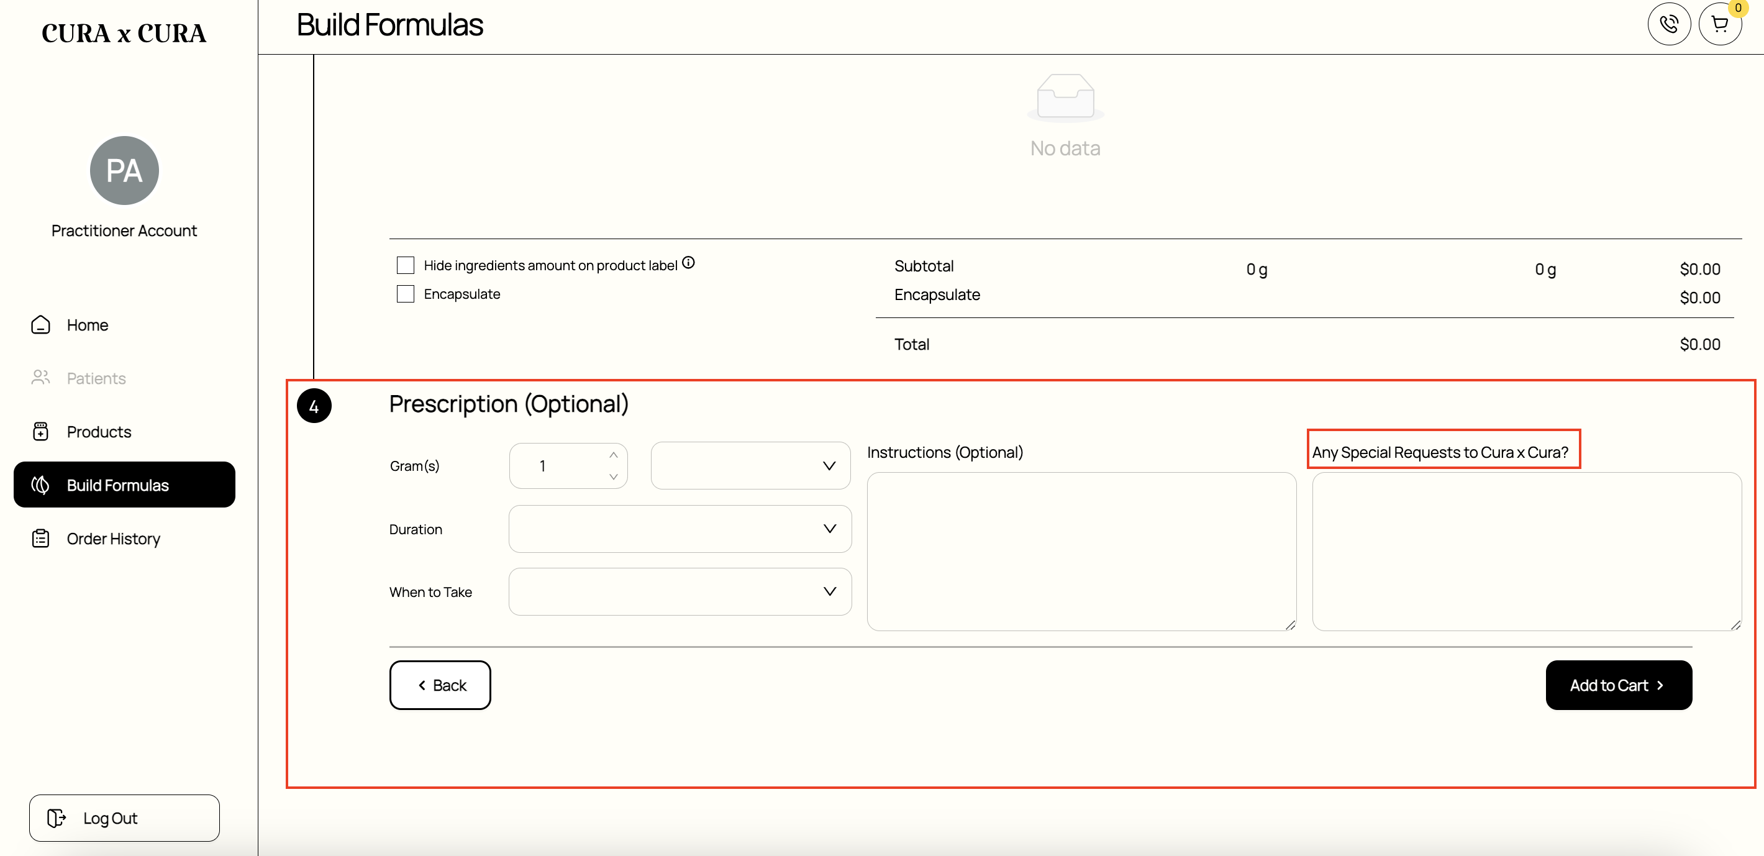Click the Back button
The height and width of the screenshot is (856, 1764).
440,686
